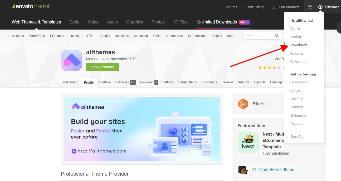This screenshot has width=341, height=181.
Task: Click the star rating display
Action: 269,68
